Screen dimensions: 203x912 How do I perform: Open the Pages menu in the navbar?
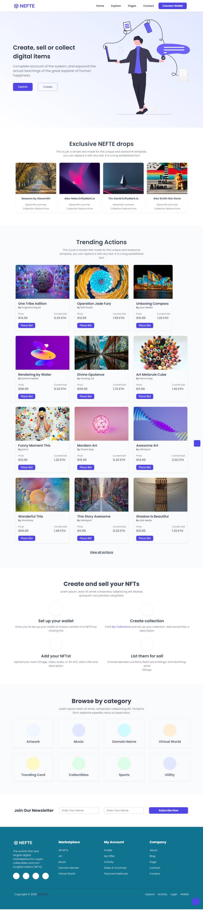(x=132, y=6)
